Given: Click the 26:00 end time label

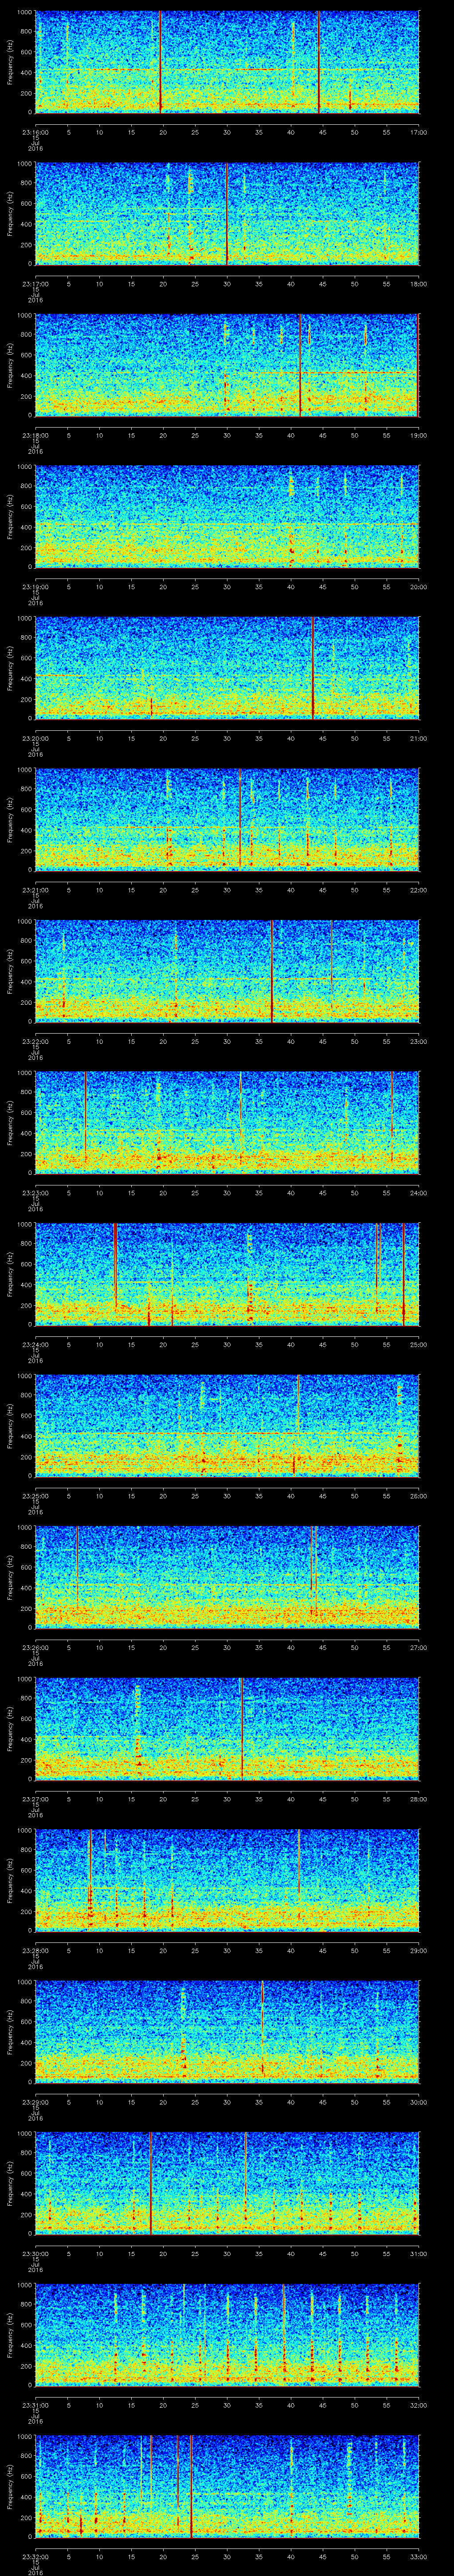Looking at the screenshot, I should (418, 1496).
